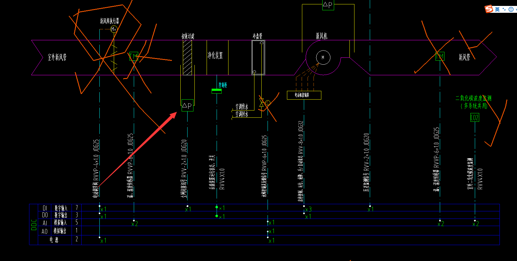Click the DDC label in table

[x=34, y=225]
